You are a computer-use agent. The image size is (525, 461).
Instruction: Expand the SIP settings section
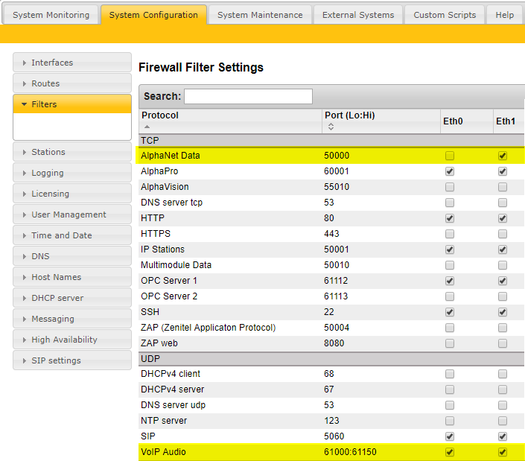tap(72, 360)
